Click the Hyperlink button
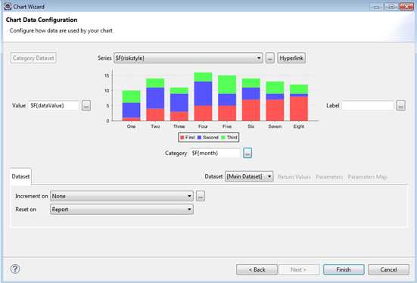The height and width of the screenshot is (283, 417). 291,58
